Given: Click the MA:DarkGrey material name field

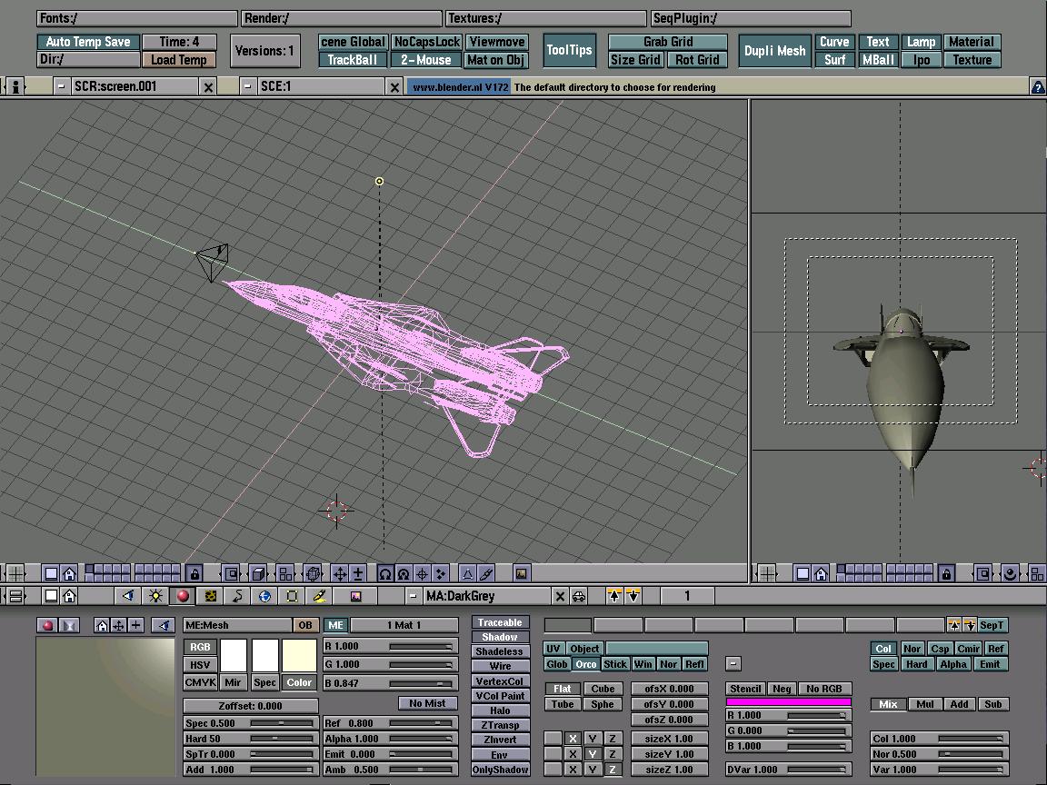Looking at the screenshot, I should 487,595.
